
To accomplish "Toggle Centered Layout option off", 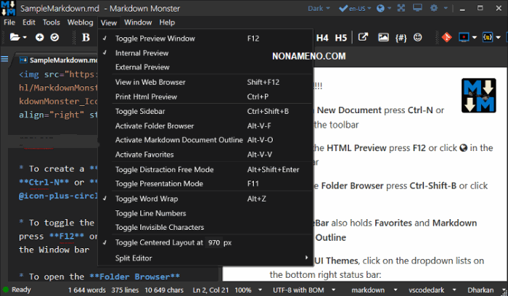I will point(157,242).
